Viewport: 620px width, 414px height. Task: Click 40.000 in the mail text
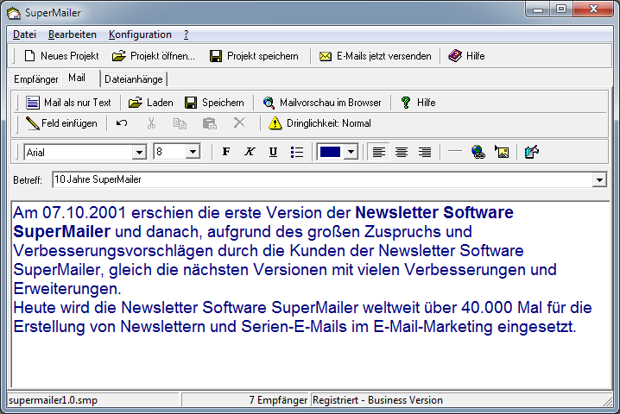click(x=485, y=308)
